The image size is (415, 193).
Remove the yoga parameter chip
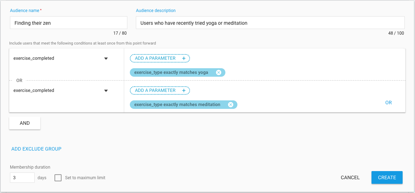[x=218, y=72]
